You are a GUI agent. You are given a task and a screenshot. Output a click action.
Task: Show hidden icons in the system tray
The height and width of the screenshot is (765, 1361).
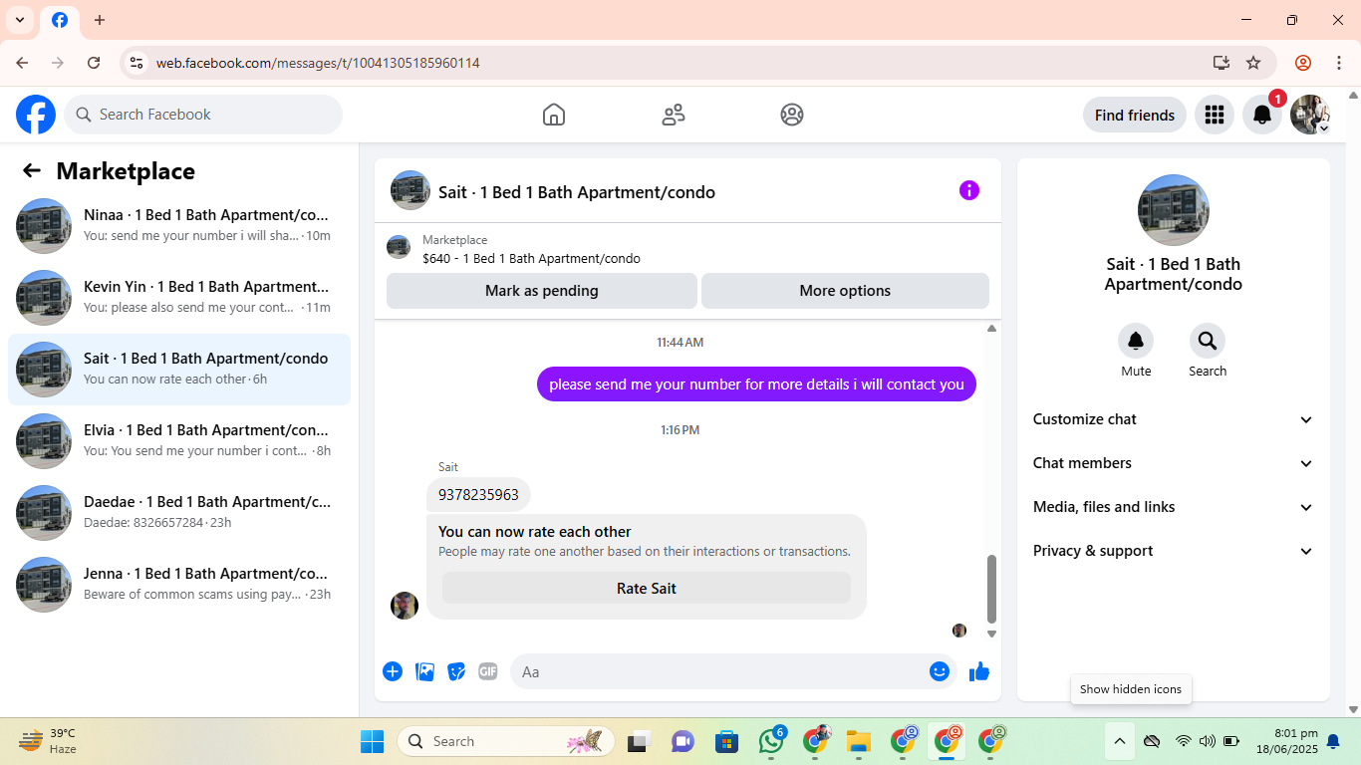(1119, 741)
